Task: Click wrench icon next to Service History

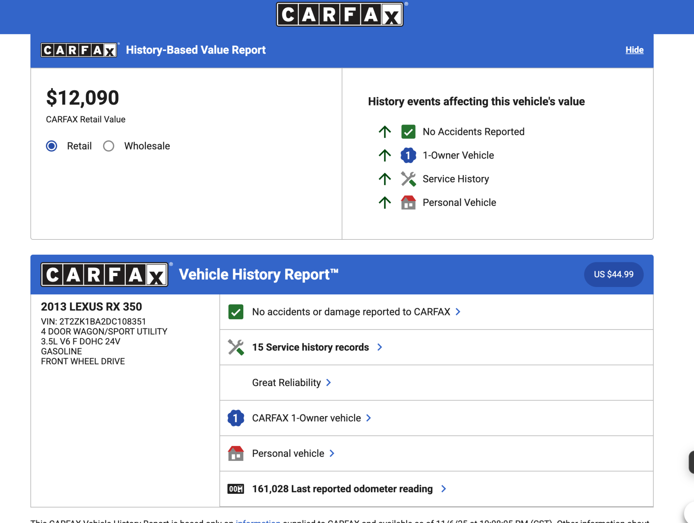Action: click(408, 179)
